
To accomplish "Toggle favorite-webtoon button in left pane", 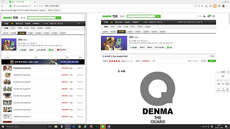I will click(23, 50).
